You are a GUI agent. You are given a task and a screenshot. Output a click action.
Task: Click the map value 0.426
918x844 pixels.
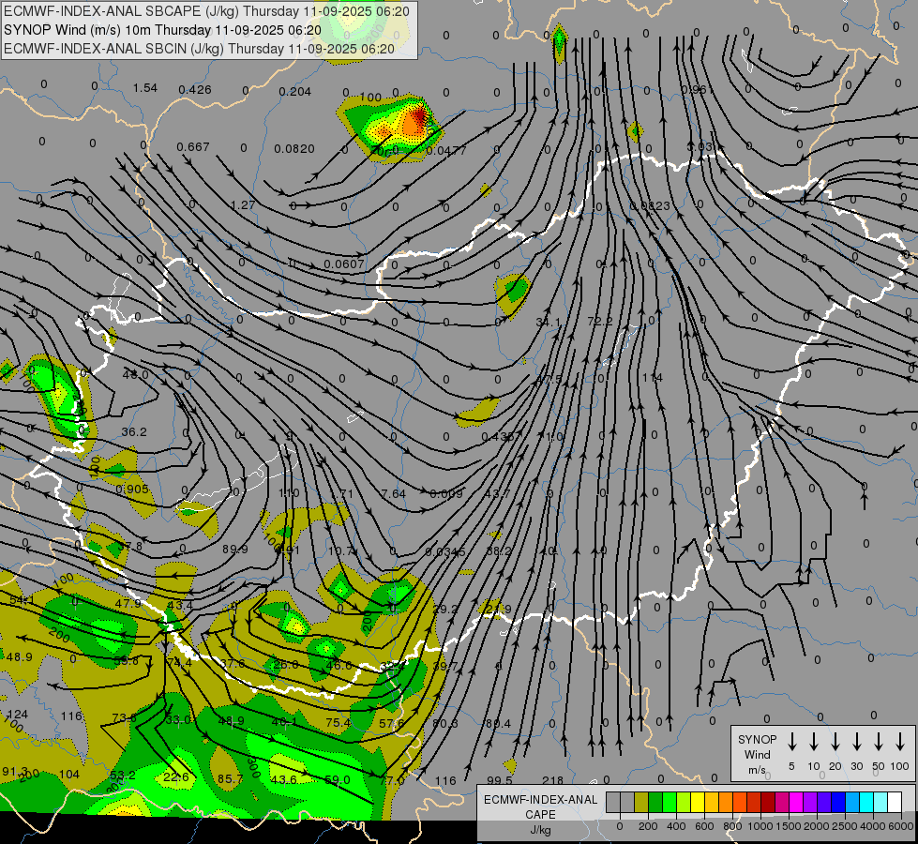point(195,90)
